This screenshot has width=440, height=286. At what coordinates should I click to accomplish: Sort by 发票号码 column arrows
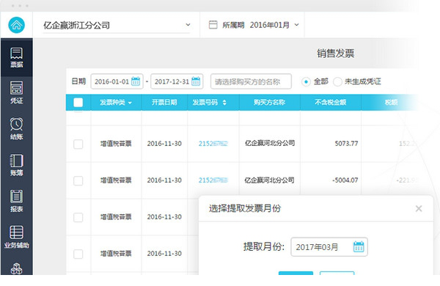coord(224,103)
